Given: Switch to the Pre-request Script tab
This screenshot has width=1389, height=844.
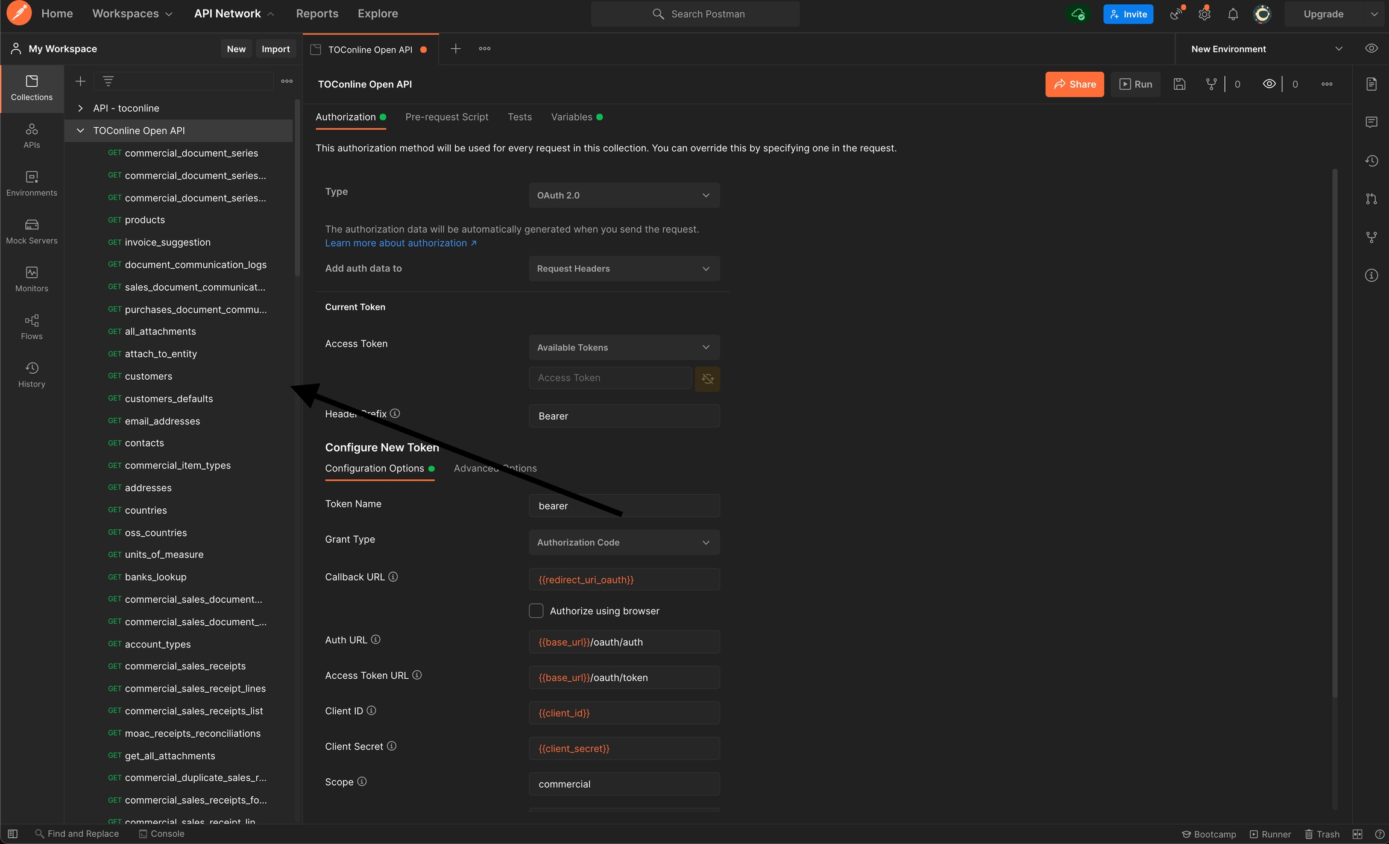Looking at the screenshot, I should [x=447, y=117].
